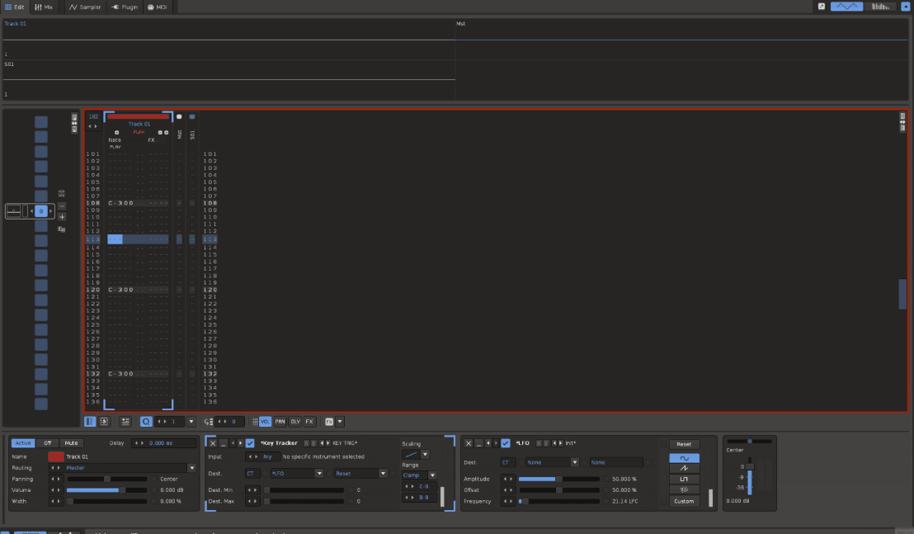Select the square waveform LFO shape
914x534 pixels.
[x=684, y=480]
